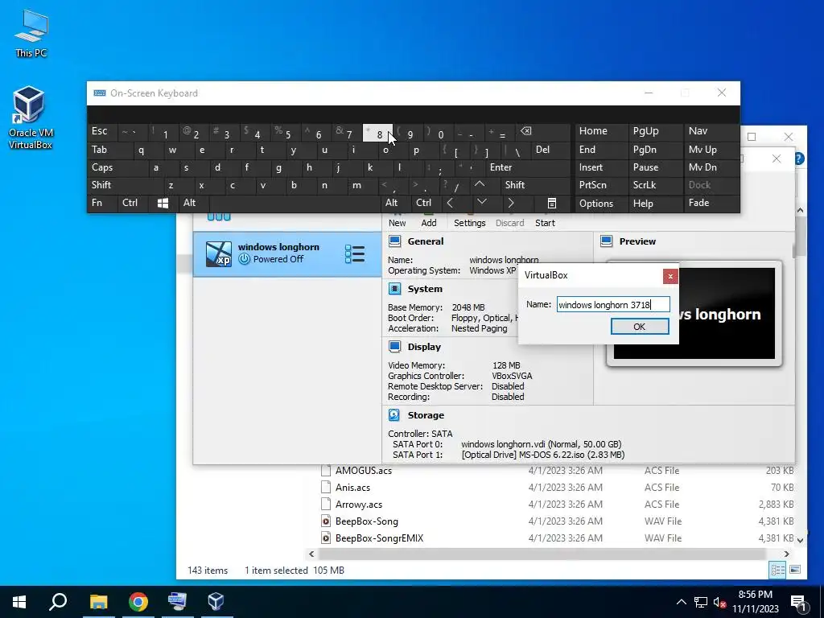Click the 8 key on On-Screen Keyboard

tap(377, 133)
